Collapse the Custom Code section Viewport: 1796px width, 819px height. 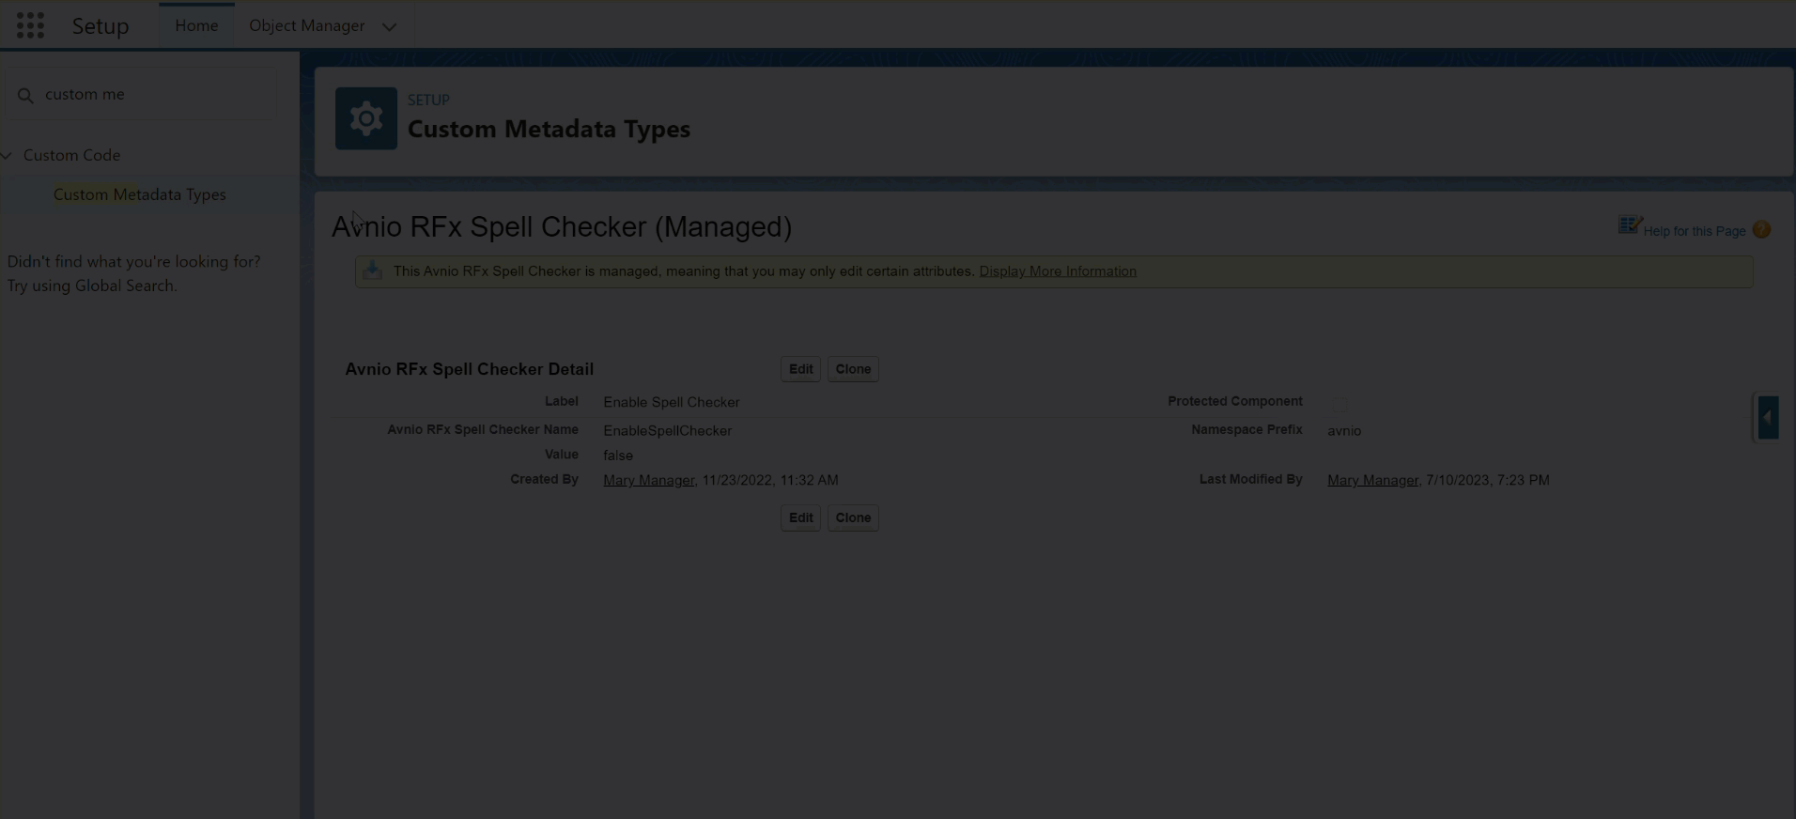click(x=7, y=155)
